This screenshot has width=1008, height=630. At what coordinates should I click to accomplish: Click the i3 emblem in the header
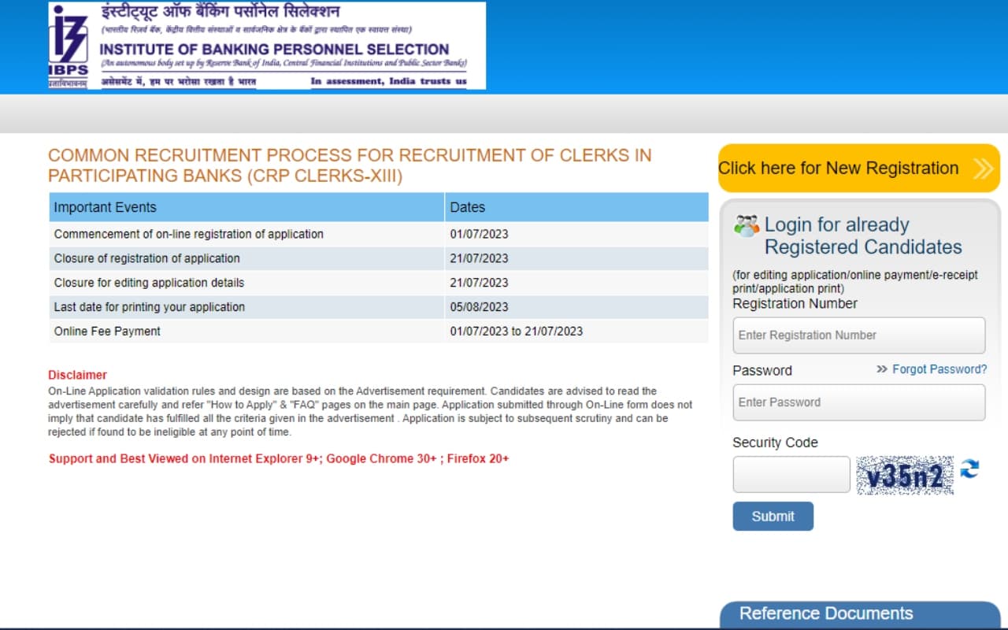click(x=69, y=35)
